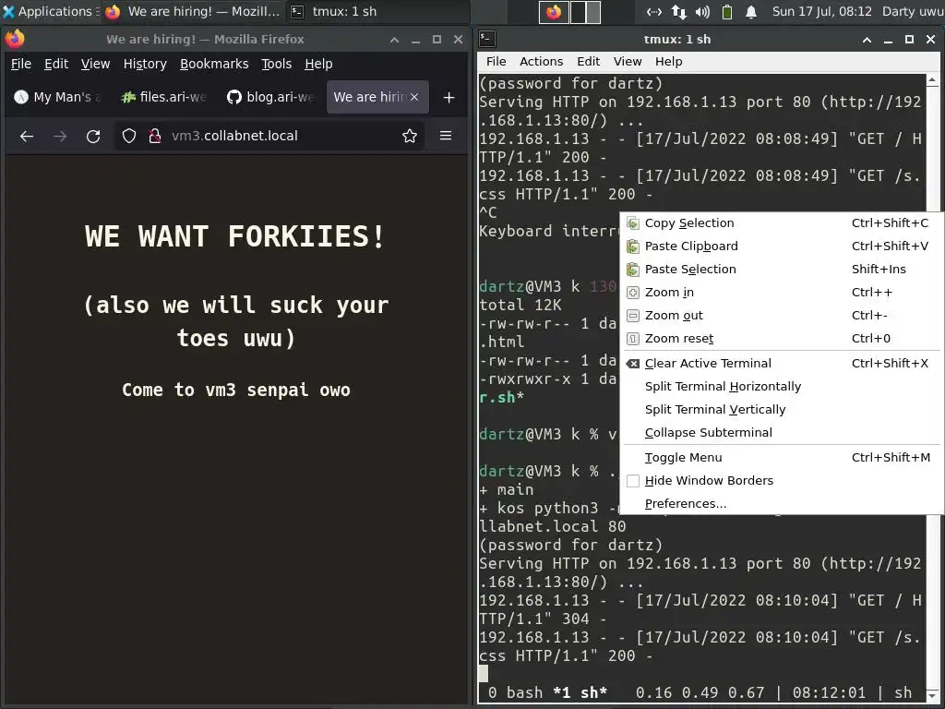
Task: Click the Paste Clipboard menu icon
Action: coord(633,246)
